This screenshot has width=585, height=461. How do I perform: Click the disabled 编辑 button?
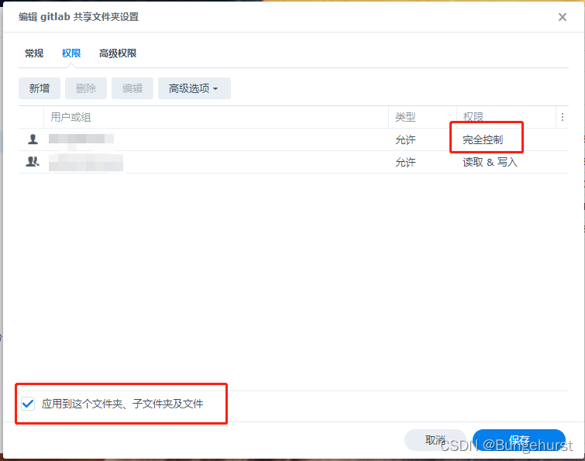[132, 88]
